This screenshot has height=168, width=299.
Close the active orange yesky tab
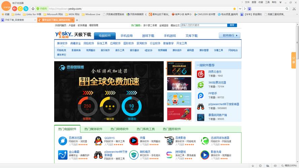[72, 20]
